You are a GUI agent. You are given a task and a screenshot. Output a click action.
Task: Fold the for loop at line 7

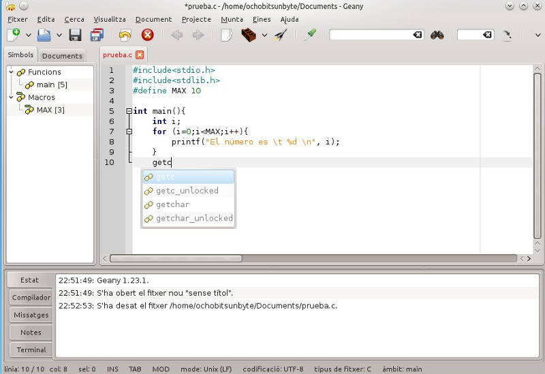(x=129, y=131)
